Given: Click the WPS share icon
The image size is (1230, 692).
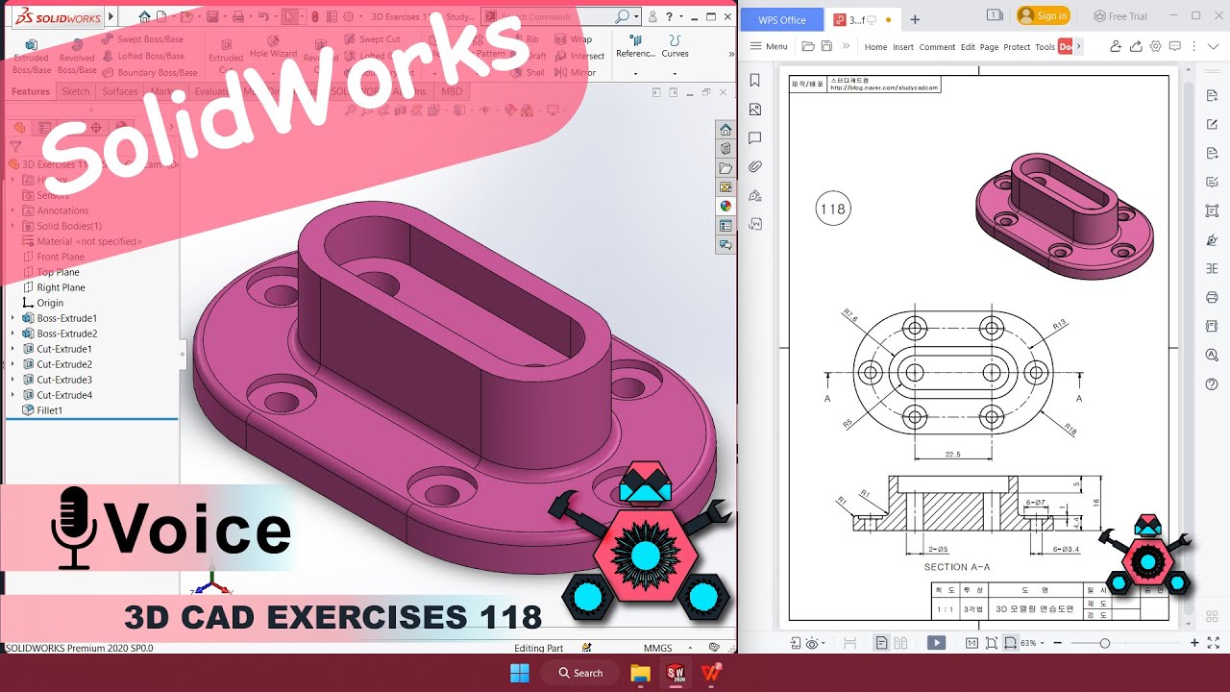Looking at the screenshot, I should click(x=1136, y=46).
